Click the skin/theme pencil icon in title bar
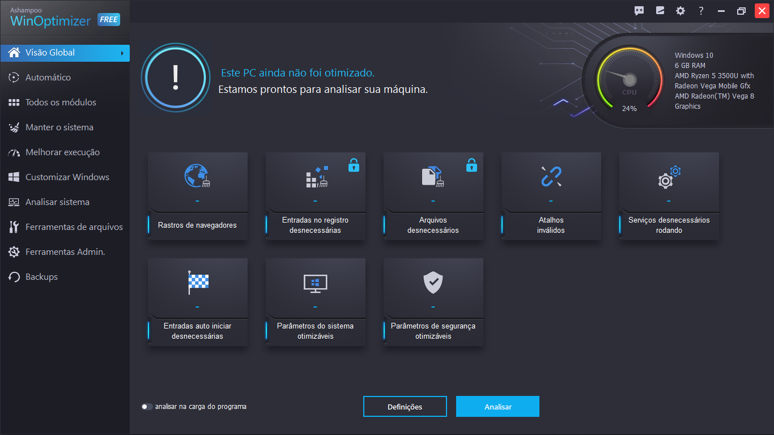Viewport: 774px width, 435px height. pyautogui.click(x=660, y=11)
